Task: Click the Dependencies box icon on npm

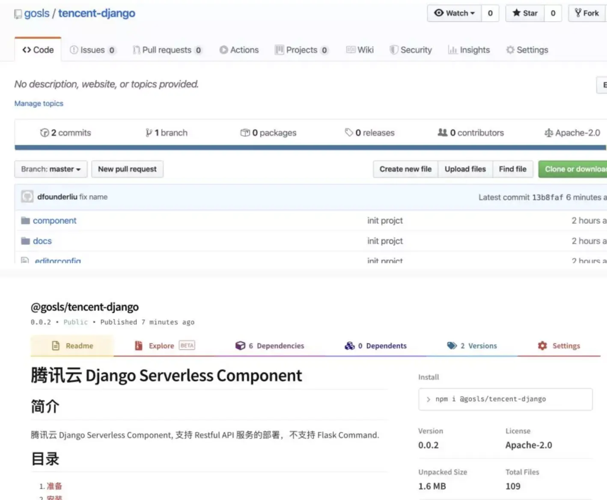Action: click(241, 345)
